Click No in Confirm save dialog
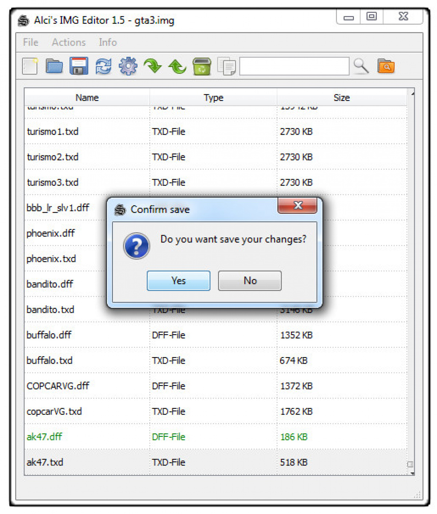The width and height of the screenshot is (437, 514). 250,281
